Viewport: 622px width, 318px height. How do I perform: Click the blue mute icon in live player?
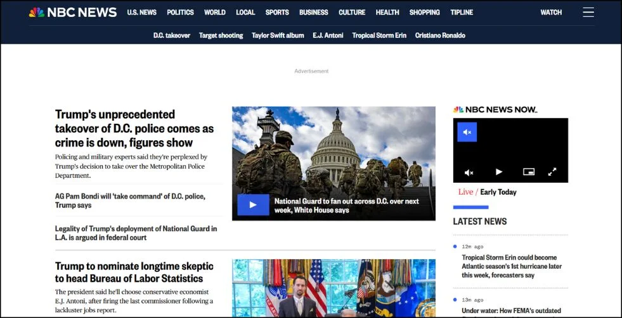pyautogui.click(x=467, y=132)
